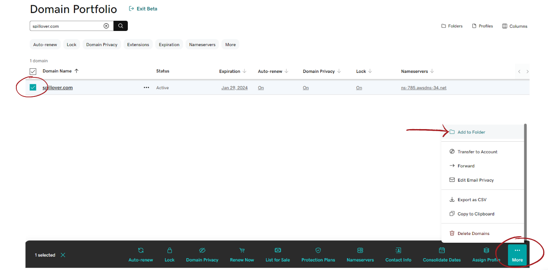Viewport: 548px width, 270px height.
Task: Click Protection Plans shield action
Action: click(318, 255)
